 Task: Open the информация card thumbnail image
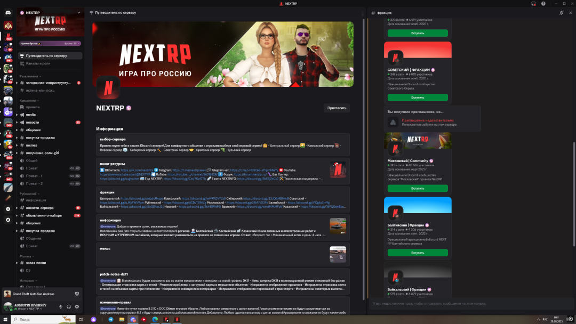tap(338, 226)
